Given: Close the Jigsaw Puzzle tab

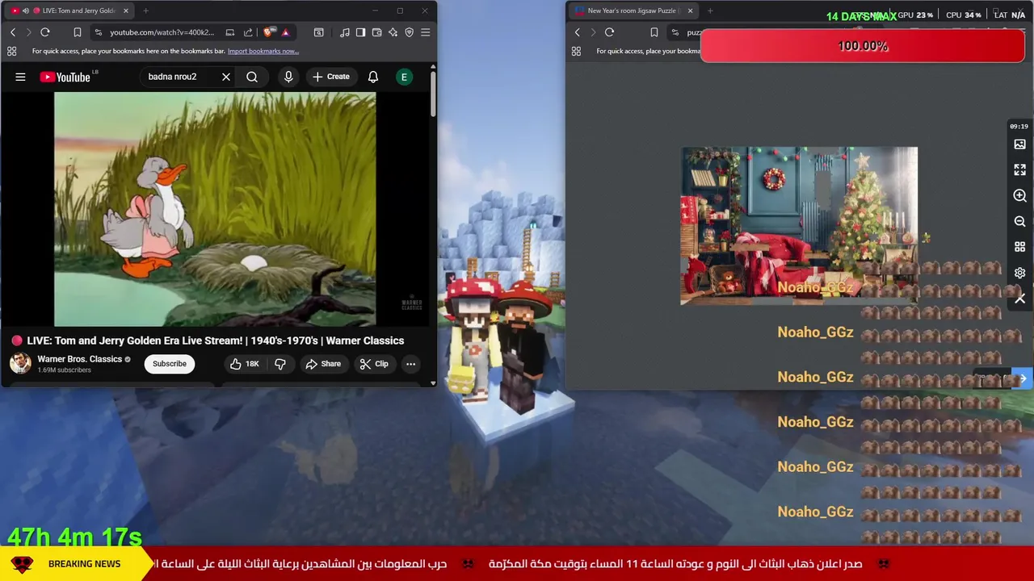Looking at the screenshot, I should click(x=690, y=10).
